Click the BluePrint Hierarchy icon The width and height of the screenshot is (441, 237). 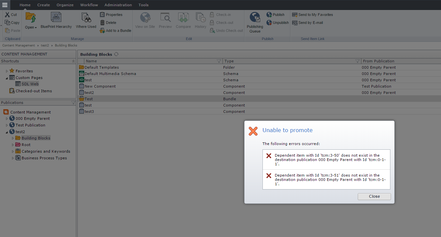[x=56, y=18]
